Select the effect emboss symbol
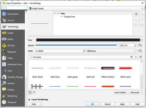The image size is (146, 108). pyautogui.click(x=108, y=72)
